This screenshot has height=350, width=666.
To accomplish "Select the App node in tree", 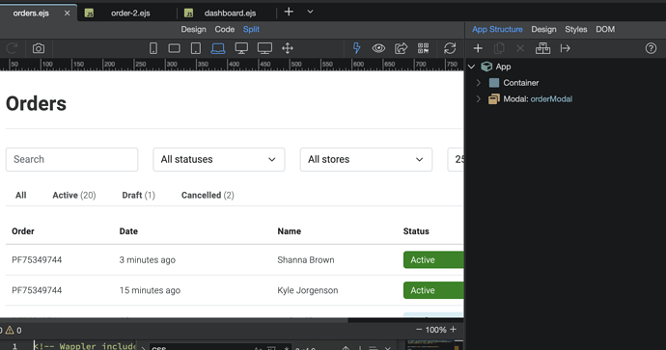I will tap(503, 67).
